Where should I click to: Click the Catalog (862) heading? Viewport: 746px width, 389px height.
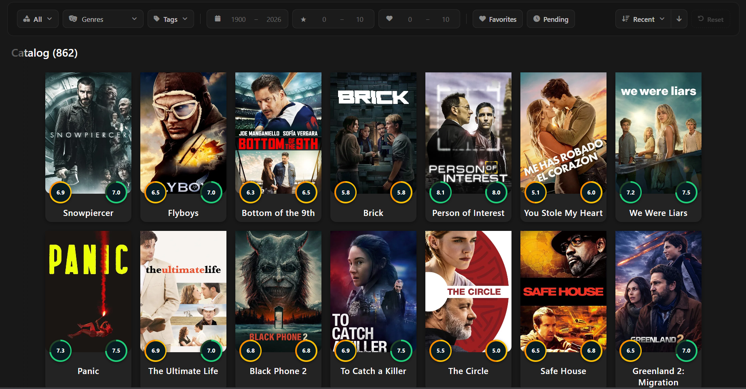click(x=44, y=53)
